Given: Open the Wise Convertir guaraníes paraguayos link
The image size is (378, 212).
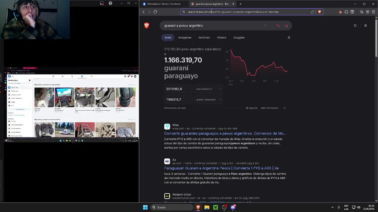Looking at the screenshot, I should (x=225, y=133).
